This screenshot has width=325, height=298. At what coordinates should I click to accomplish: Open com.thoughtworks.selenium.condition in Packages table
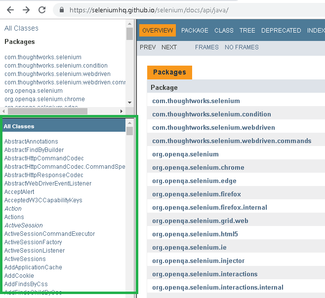coord(211,114)
